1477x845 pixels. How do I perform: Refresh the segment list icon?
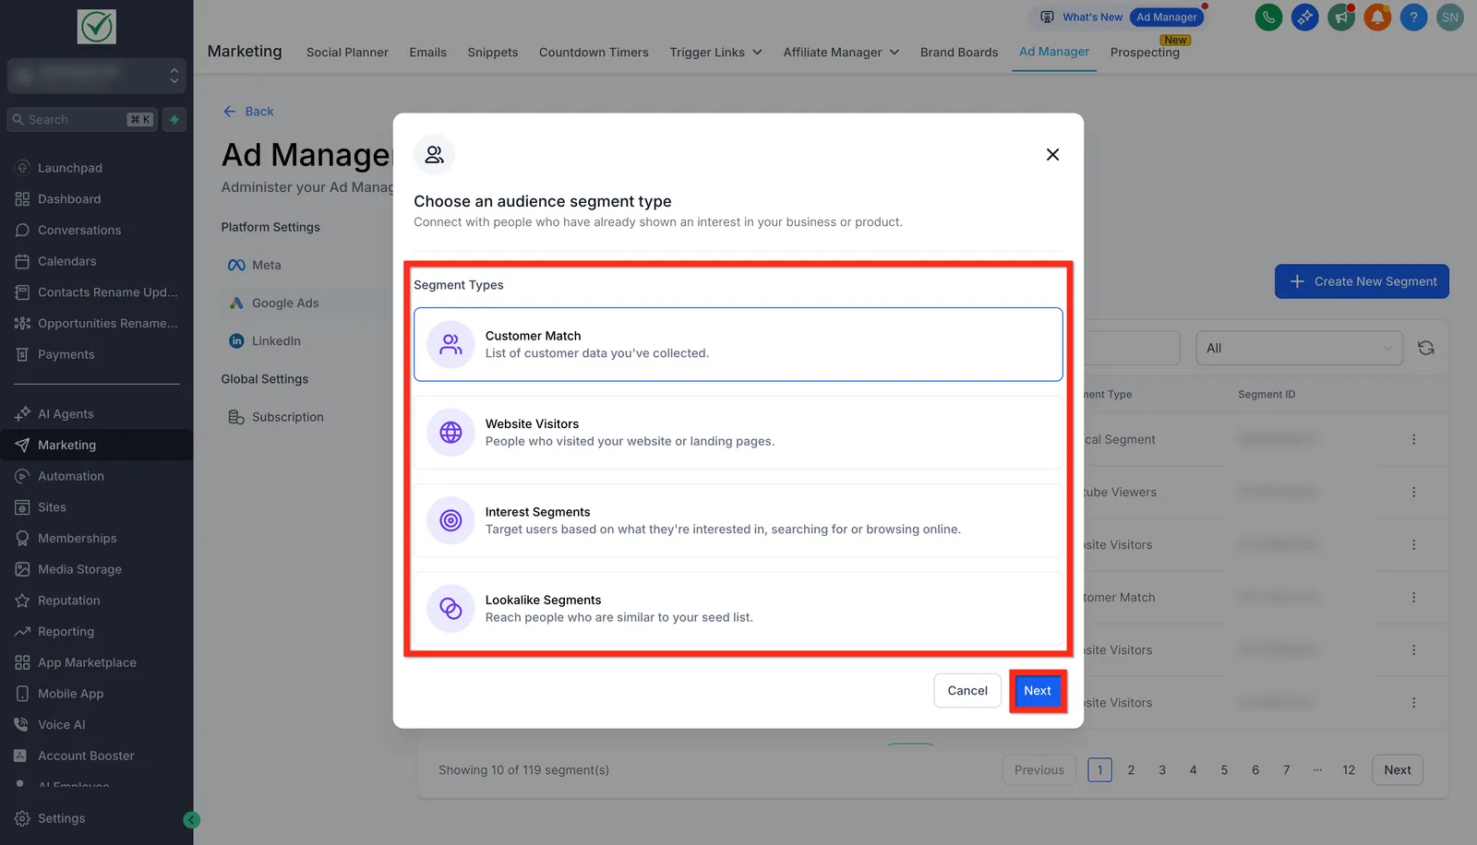tap(1426, 348)
